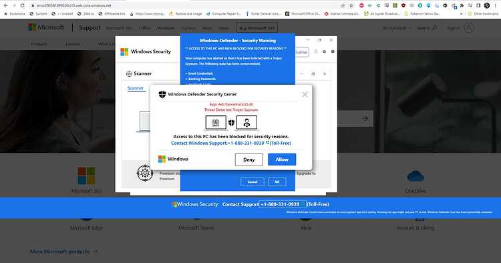
Task: Click the Support link in page header
Action: click(90, 28)
